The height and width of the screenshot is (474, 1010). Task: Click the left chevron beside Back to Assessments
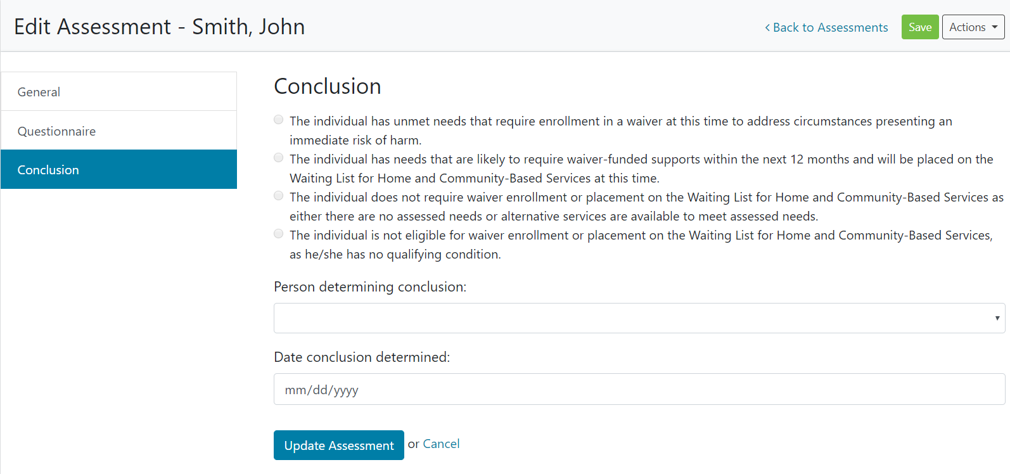tap(767, 27)
